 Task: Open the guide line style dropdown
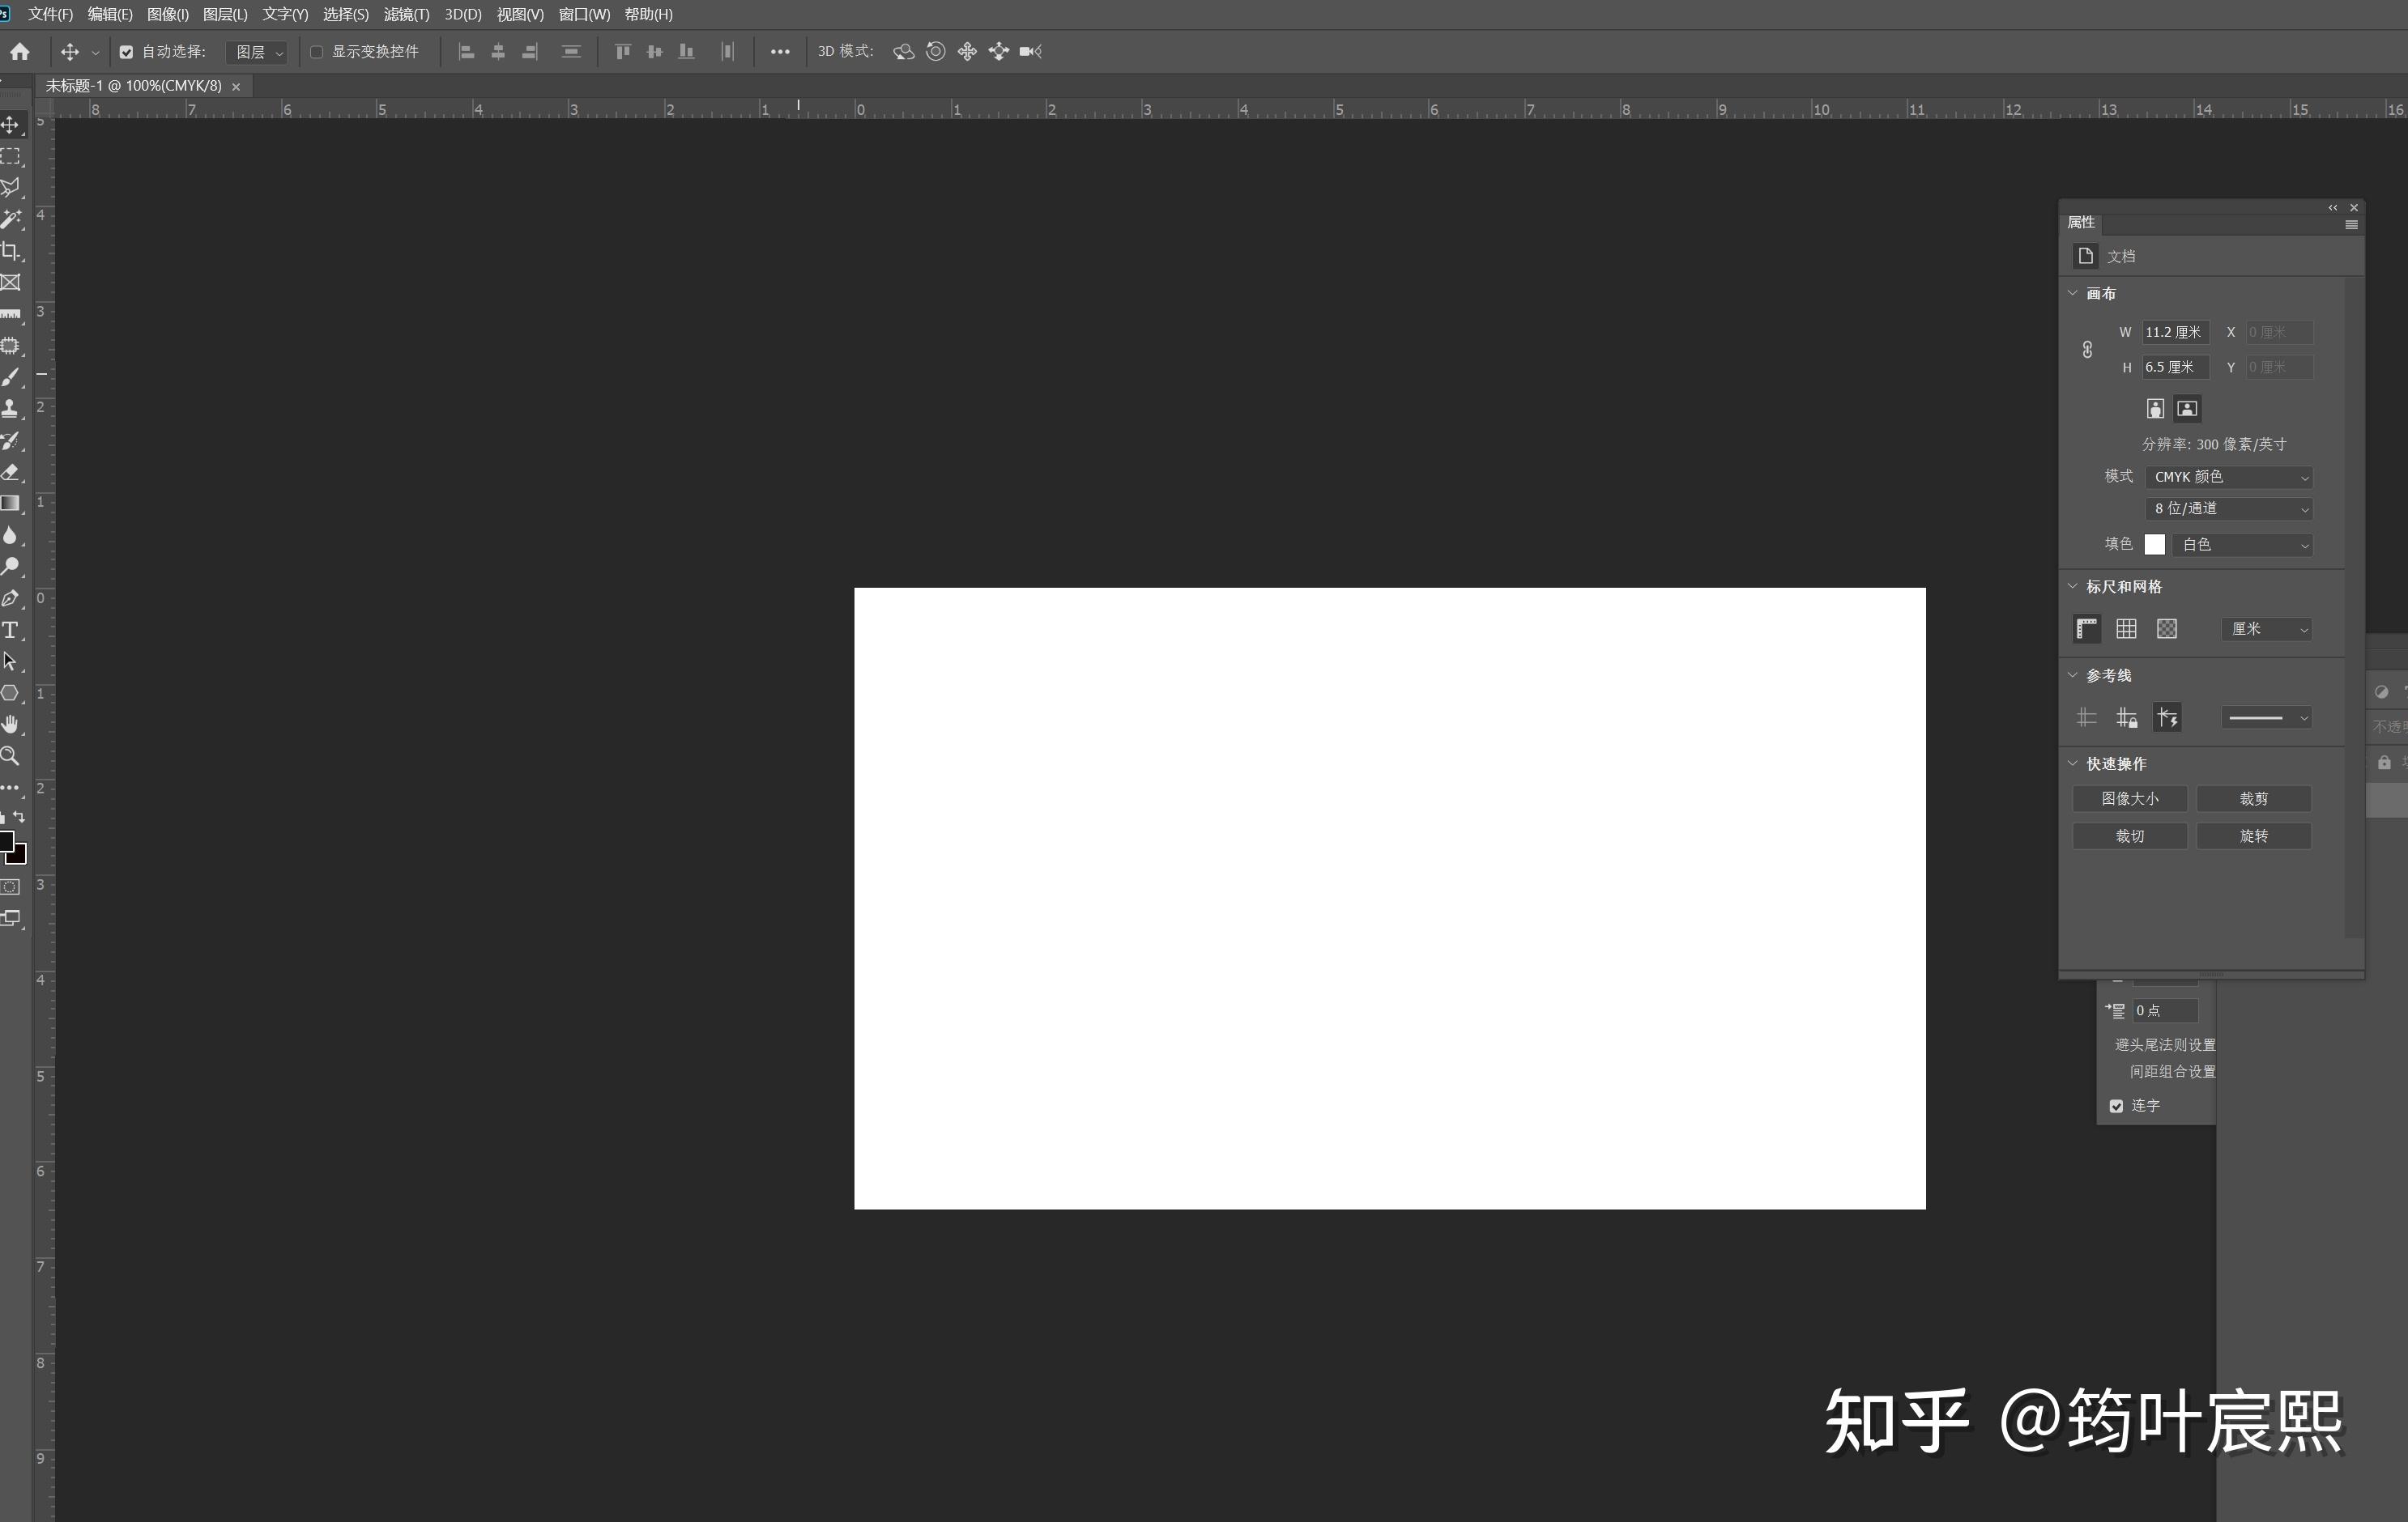pos(2267,717)
